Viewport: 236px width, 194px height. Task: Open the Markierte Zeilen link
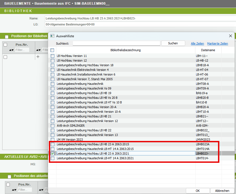217,44
